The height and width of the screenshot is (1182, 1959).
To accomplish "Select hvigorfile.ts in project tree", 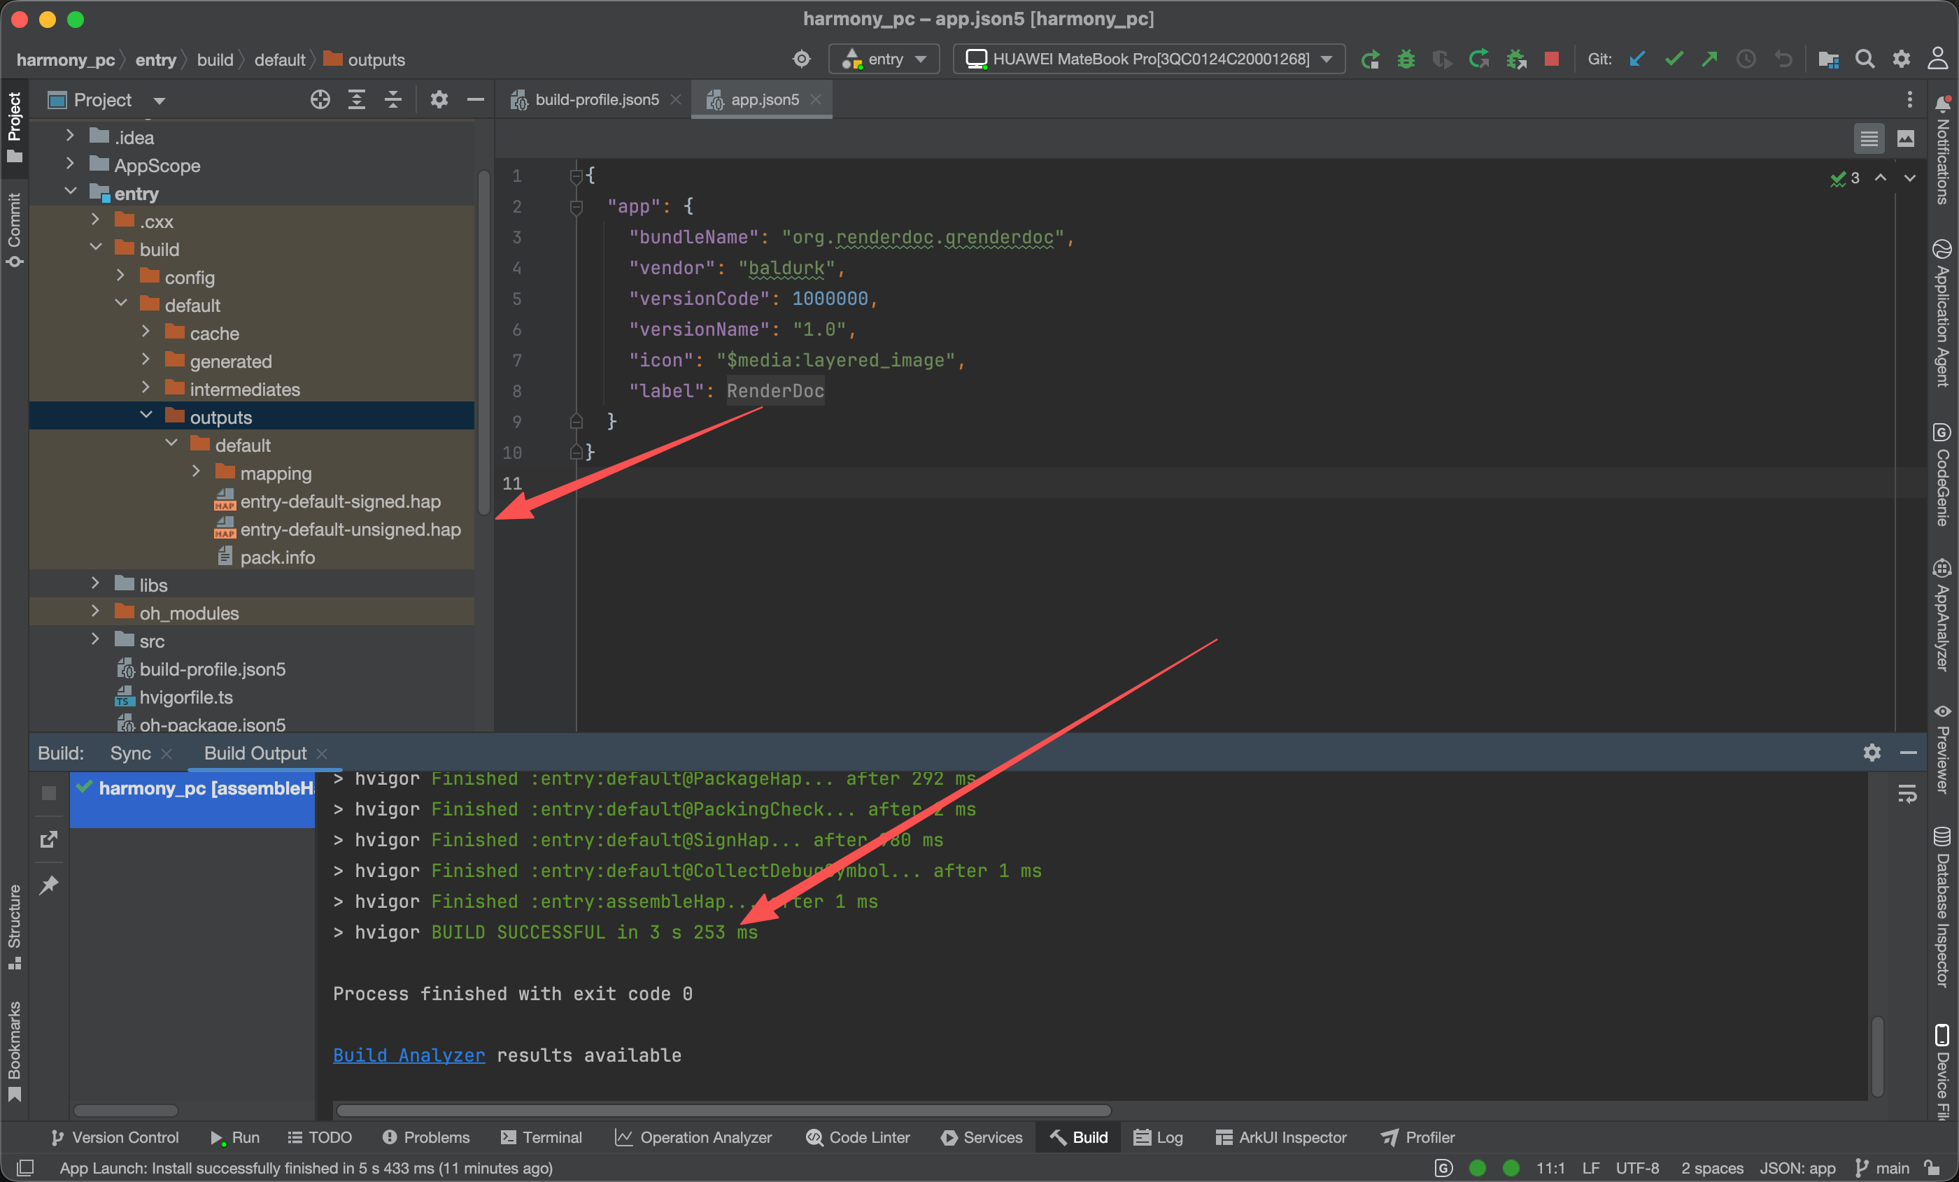I will click(186, 697).
